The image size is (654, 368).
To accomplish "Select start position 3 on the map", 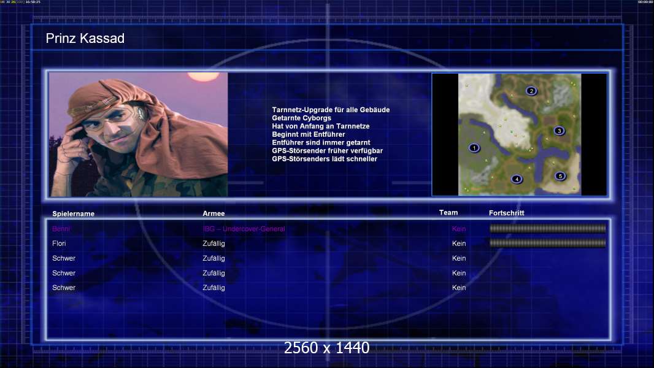I will (559, 131).
